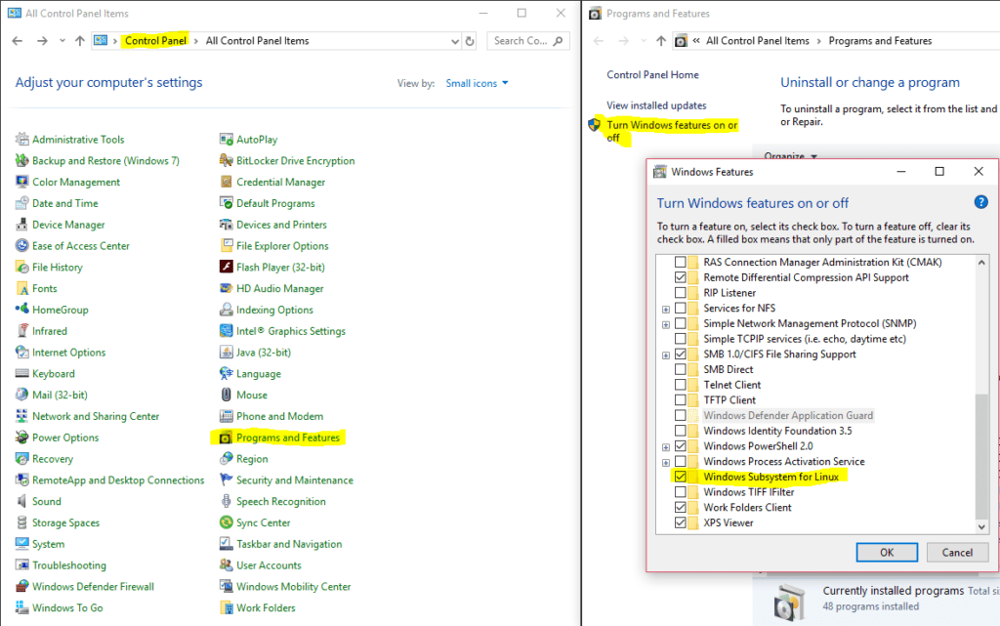Screen dimensions: 1000x626
Task: Open the Device Manager icon
Action: pyautogui.click(x=22, y=225)
